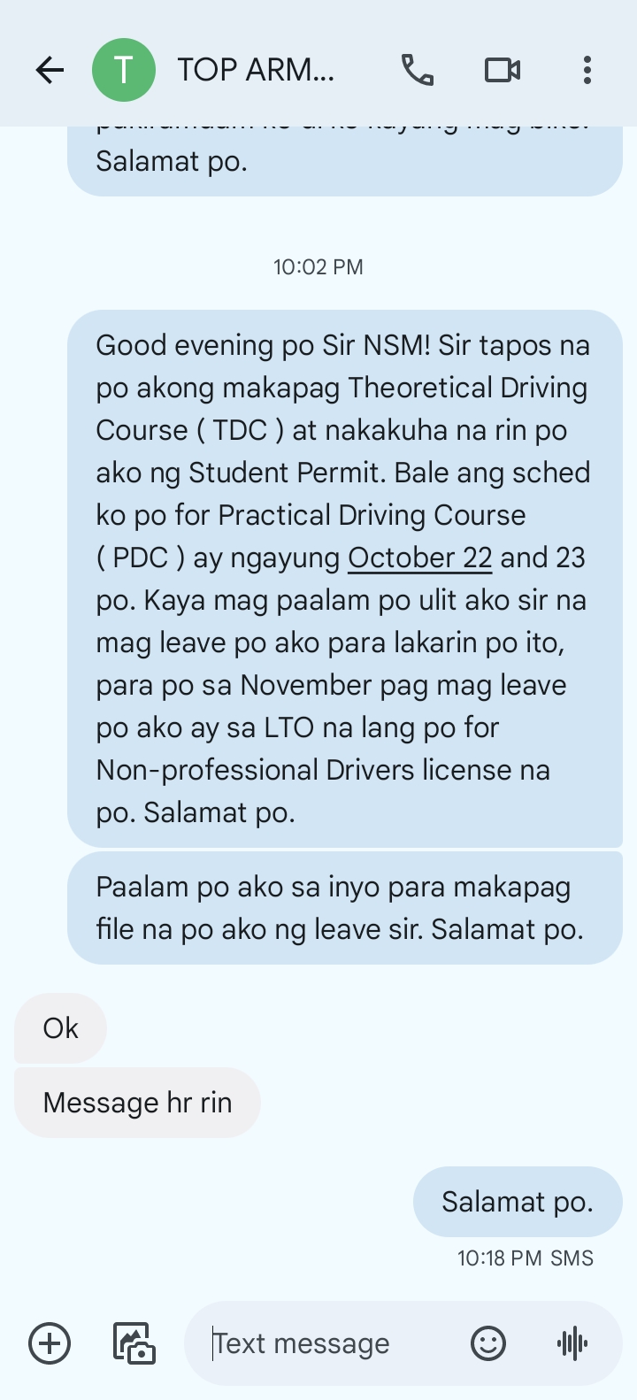Image resolution: width=637 pixels, height=1400 pixels.
Task: Open attachments with the plus icon
Action: click(50, 1343)
